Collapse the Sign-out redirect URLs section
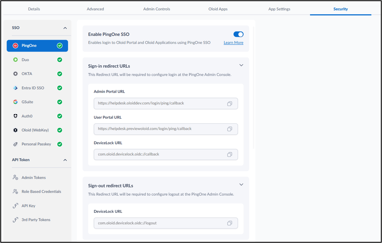 (x=241, y=185)
